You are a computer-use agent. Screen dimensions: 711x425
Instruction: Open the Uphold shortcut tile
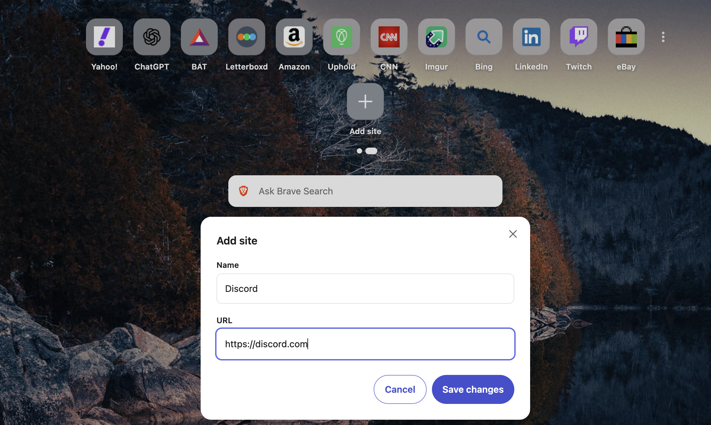coord(342,37)
